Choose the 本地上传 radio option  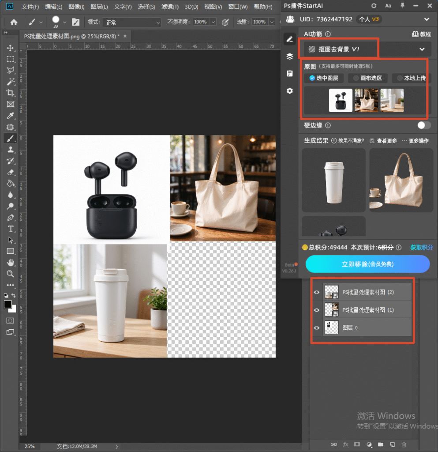click(411, 78)
